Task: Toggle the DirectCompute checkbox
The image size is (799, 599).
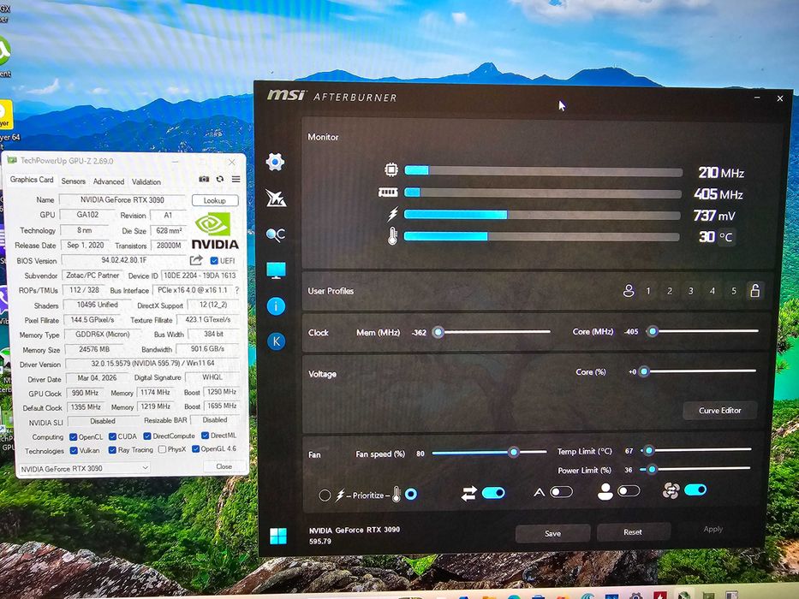Action: click(x=146, y=436)
